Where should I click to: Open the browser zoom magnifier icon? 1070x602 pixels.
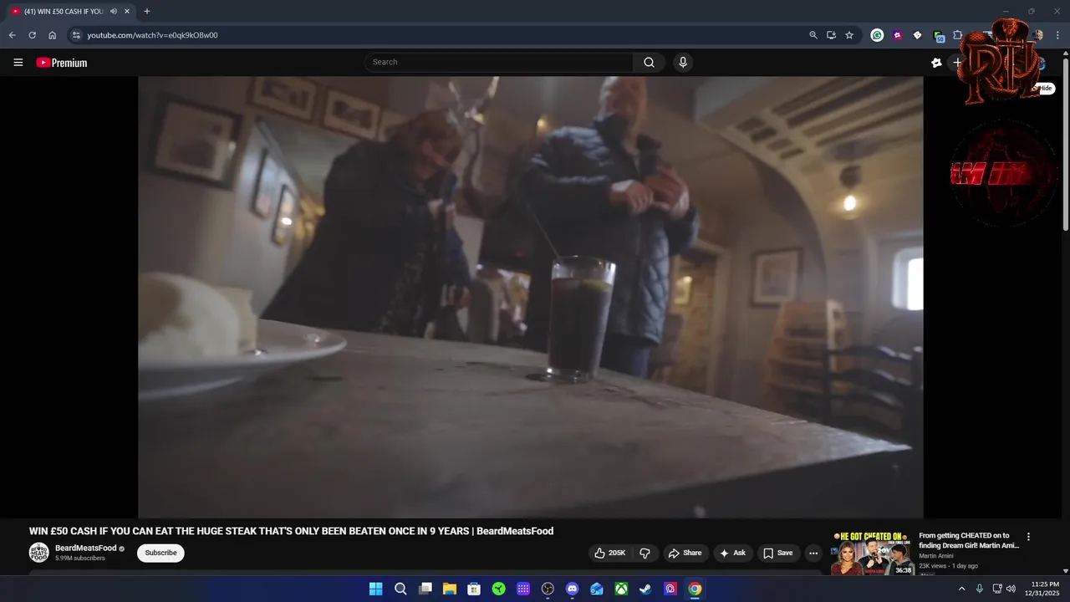[x=813, y=35]
